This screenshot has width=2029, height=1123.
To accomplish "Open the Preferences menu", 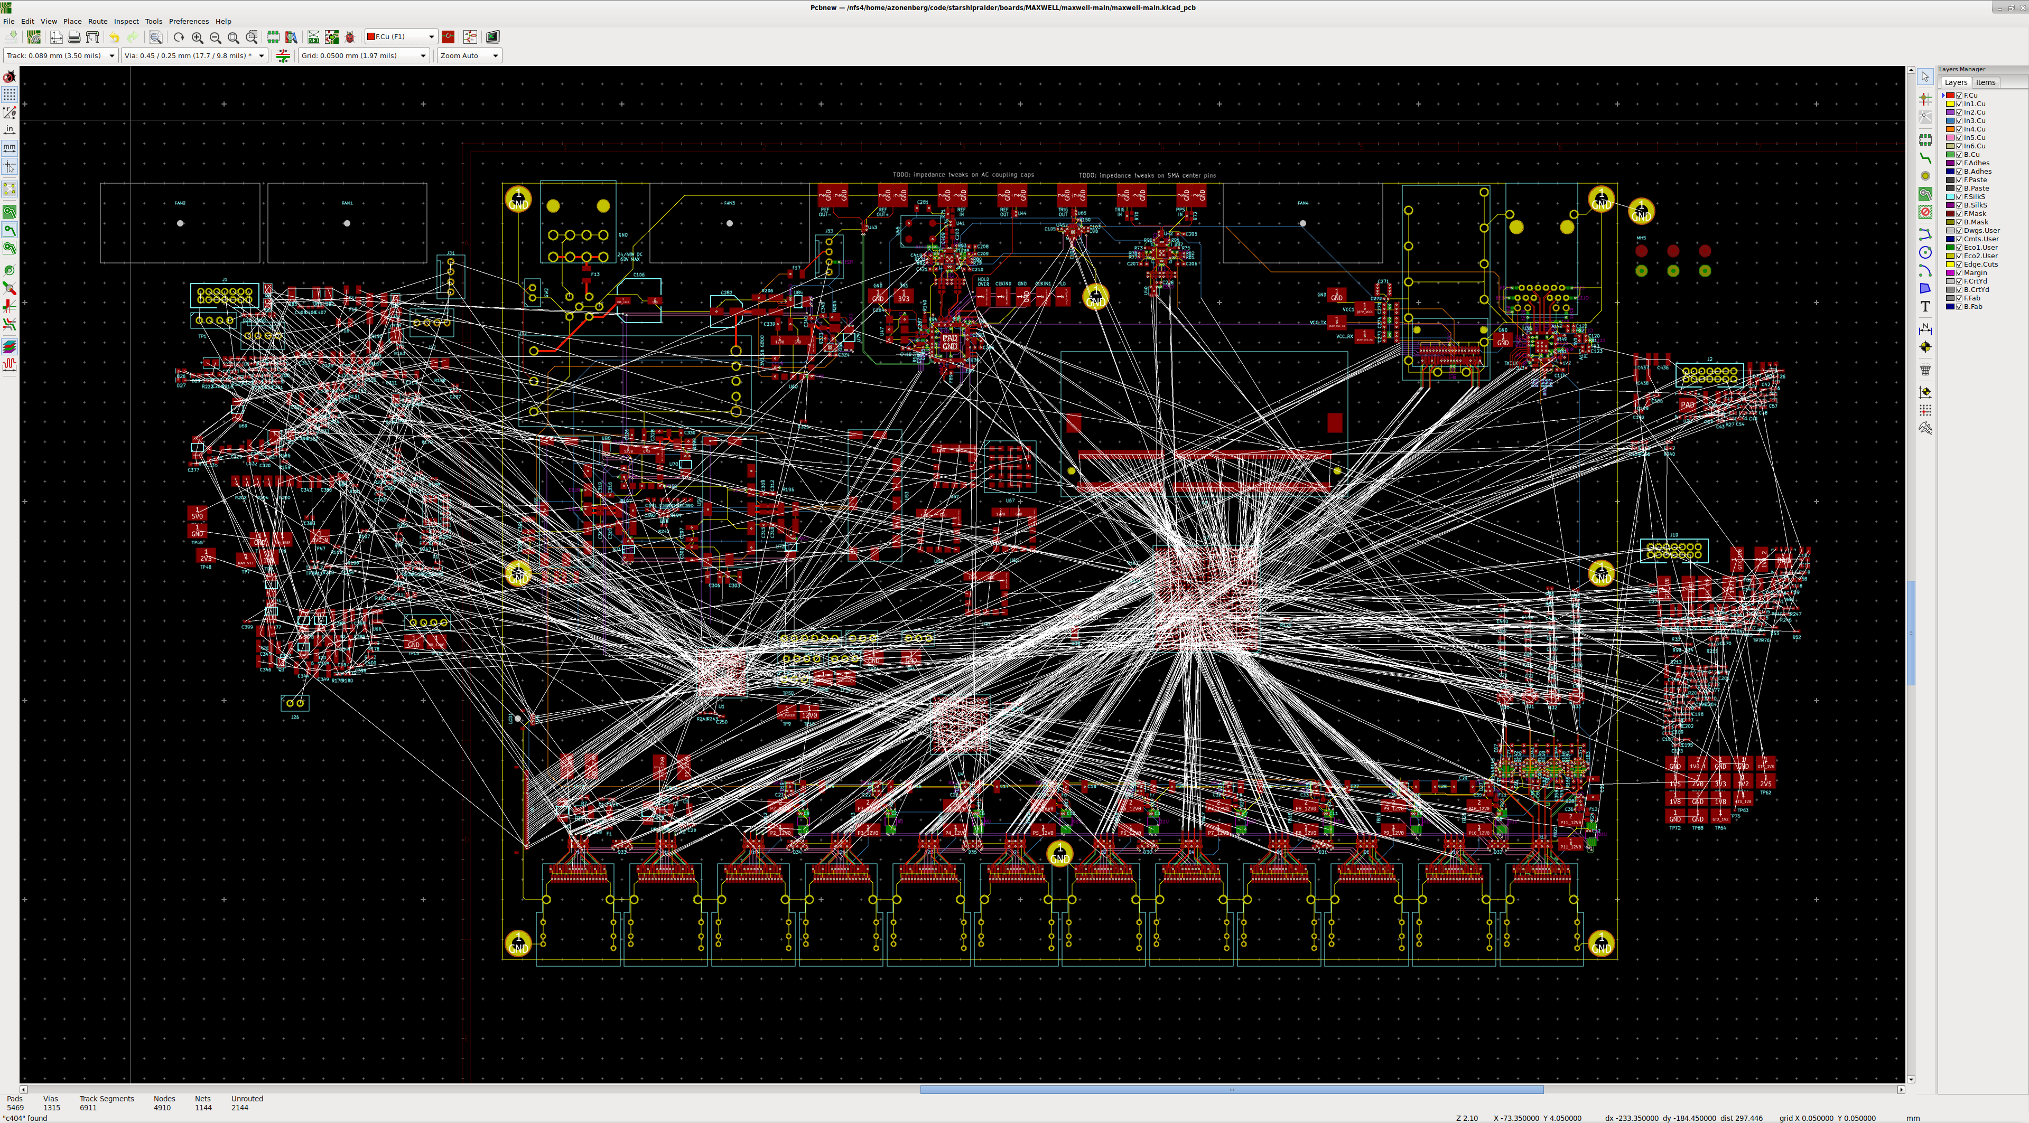I will pyautogui.click(x=188, y=21).
